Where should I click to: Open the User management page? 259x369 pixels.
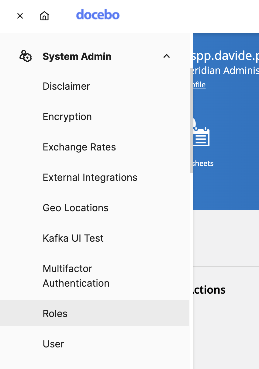53,344
